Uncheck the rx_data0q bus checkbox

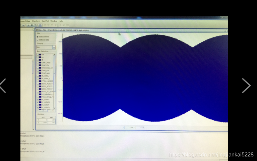click(x=38, y=102)
